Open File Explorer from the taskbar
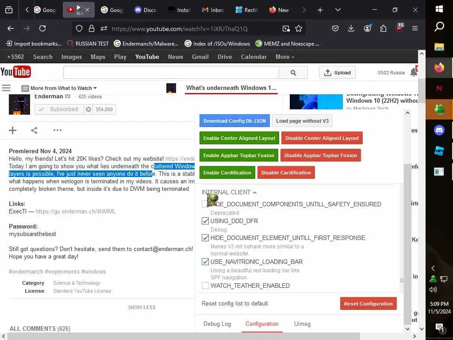Screen dimensions: 453x340 (439, 47)
